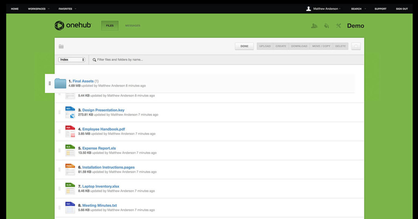Click the root folder breadcrumb icon

coord(61,46)
